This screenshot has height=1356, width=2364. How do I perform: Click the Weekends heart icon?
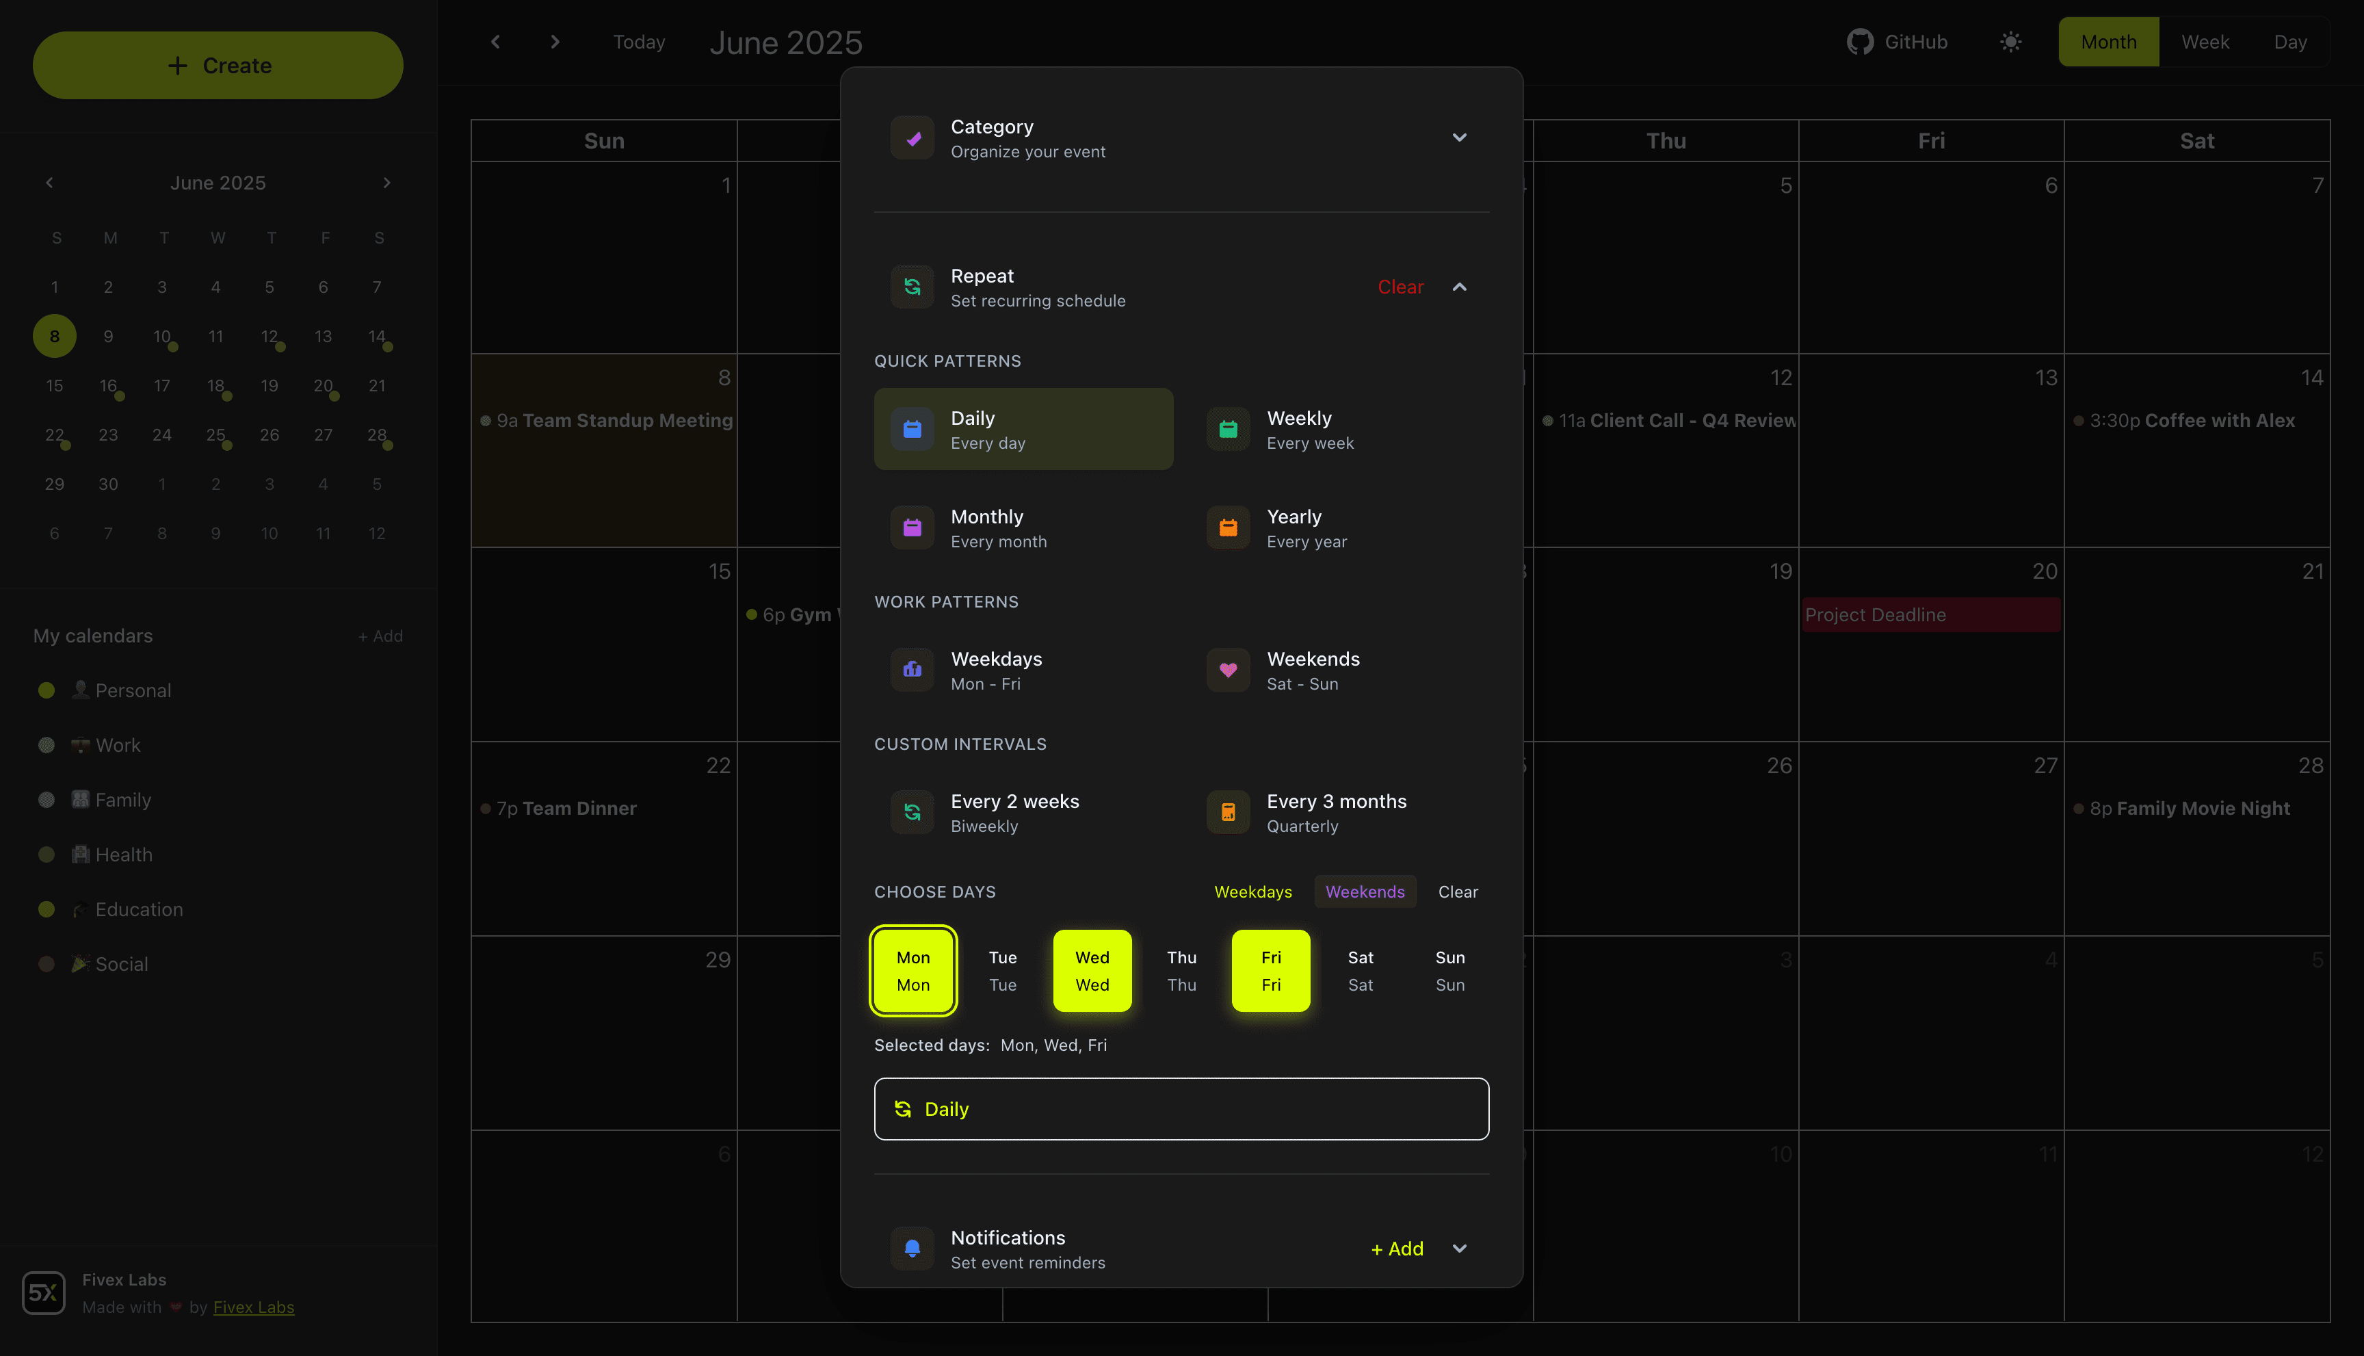click(1228, 668)
